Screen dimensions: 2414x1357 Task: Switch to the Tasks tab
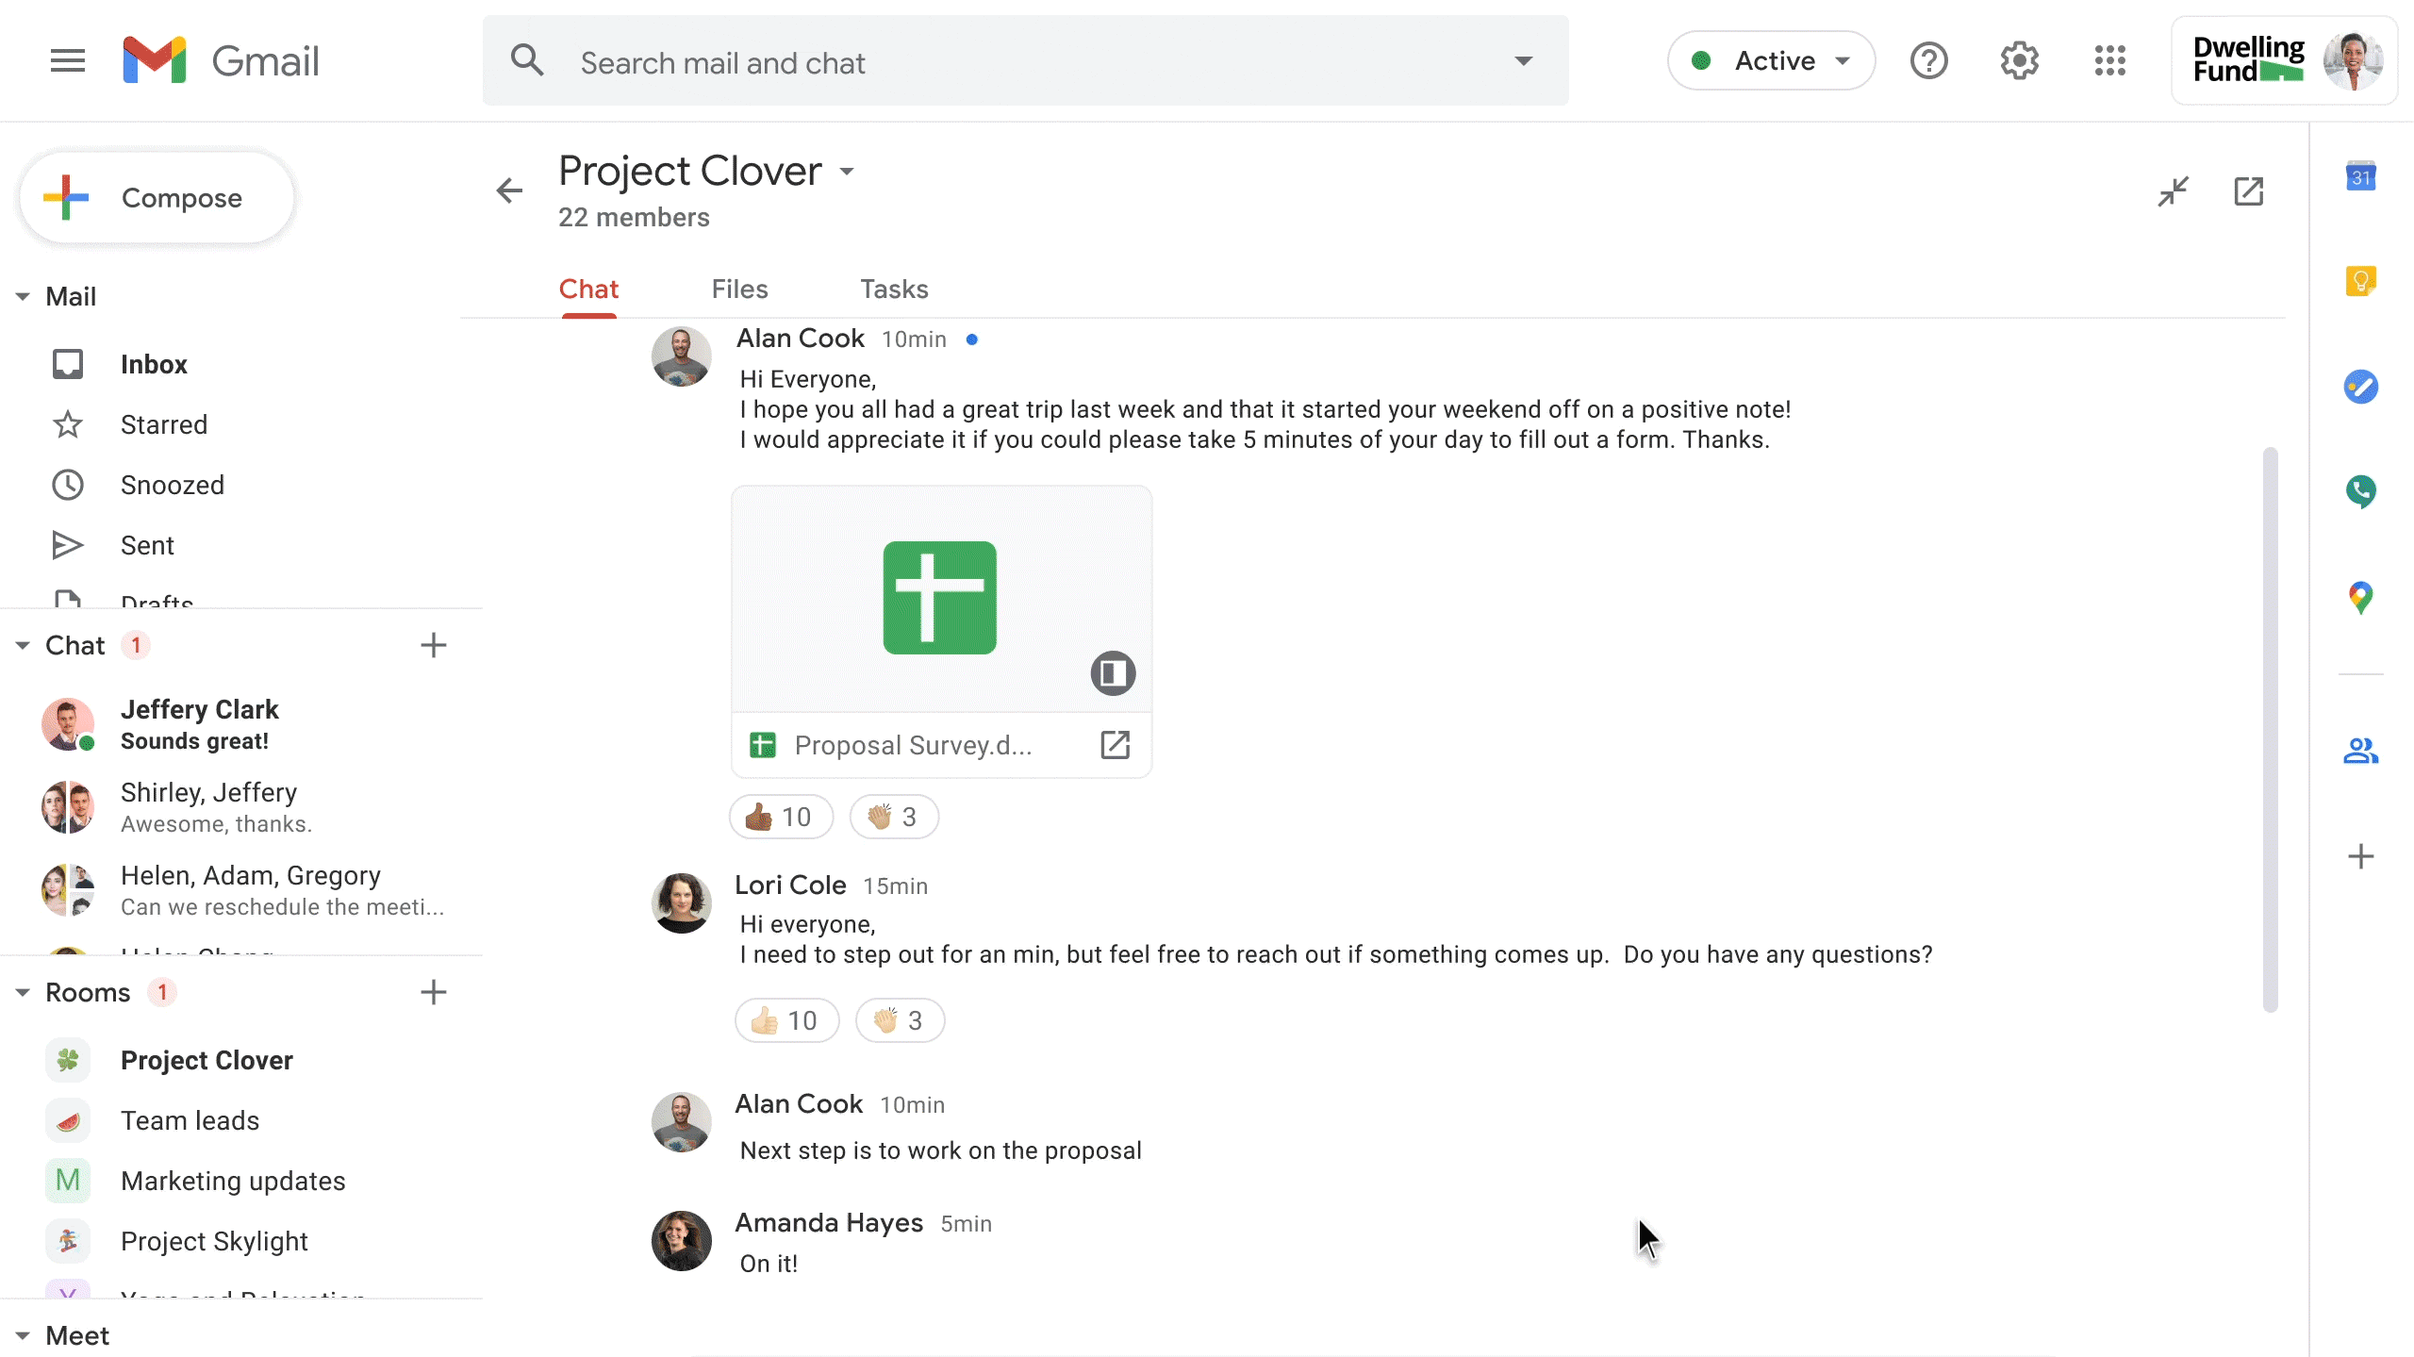(x=893, y=290)
